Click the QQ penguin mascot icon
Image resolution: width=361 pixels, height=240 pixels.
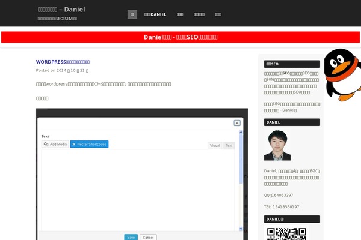(342, 74)
